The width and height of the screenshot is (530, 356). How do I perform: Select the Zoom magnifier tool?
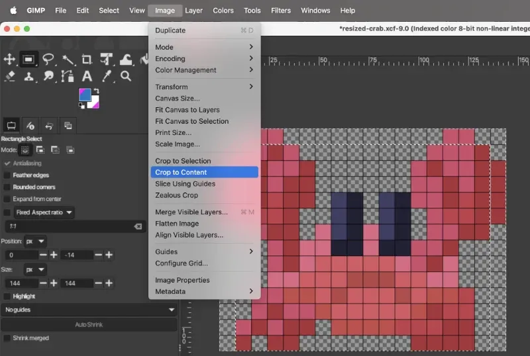(x=126, y=76)
